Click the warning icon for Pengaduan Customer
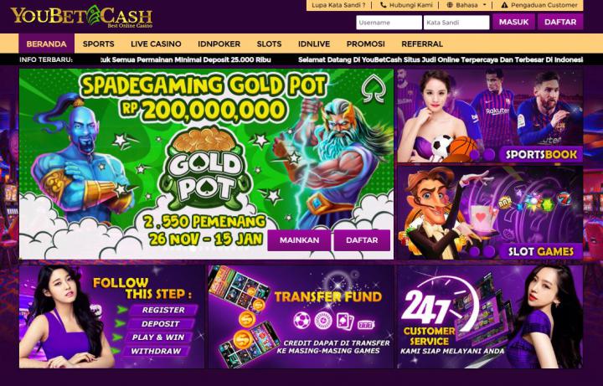 (504, 5)
